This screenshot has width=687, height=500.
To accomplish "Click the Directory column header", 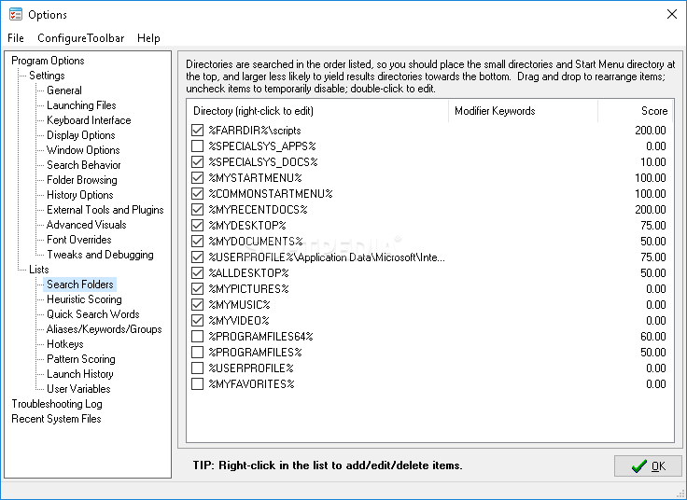I will tap(317, 111).
